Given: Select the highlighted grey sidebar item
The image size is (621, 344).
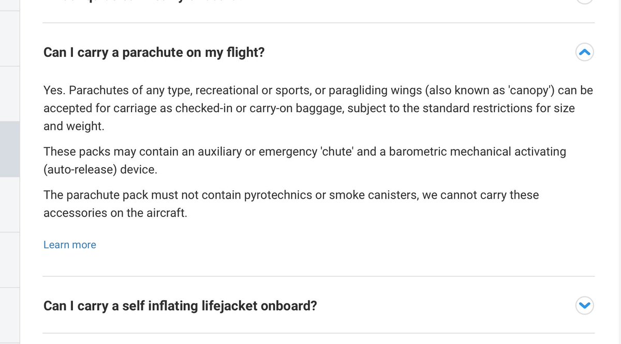Looking at the screenshot, I should pyautogui.click(x=9, y=149).
